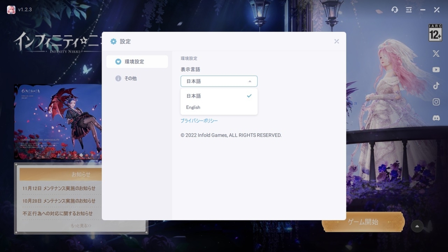
Task: Click the settings gear icon in dialog title
Action: (x=113, y=41)
